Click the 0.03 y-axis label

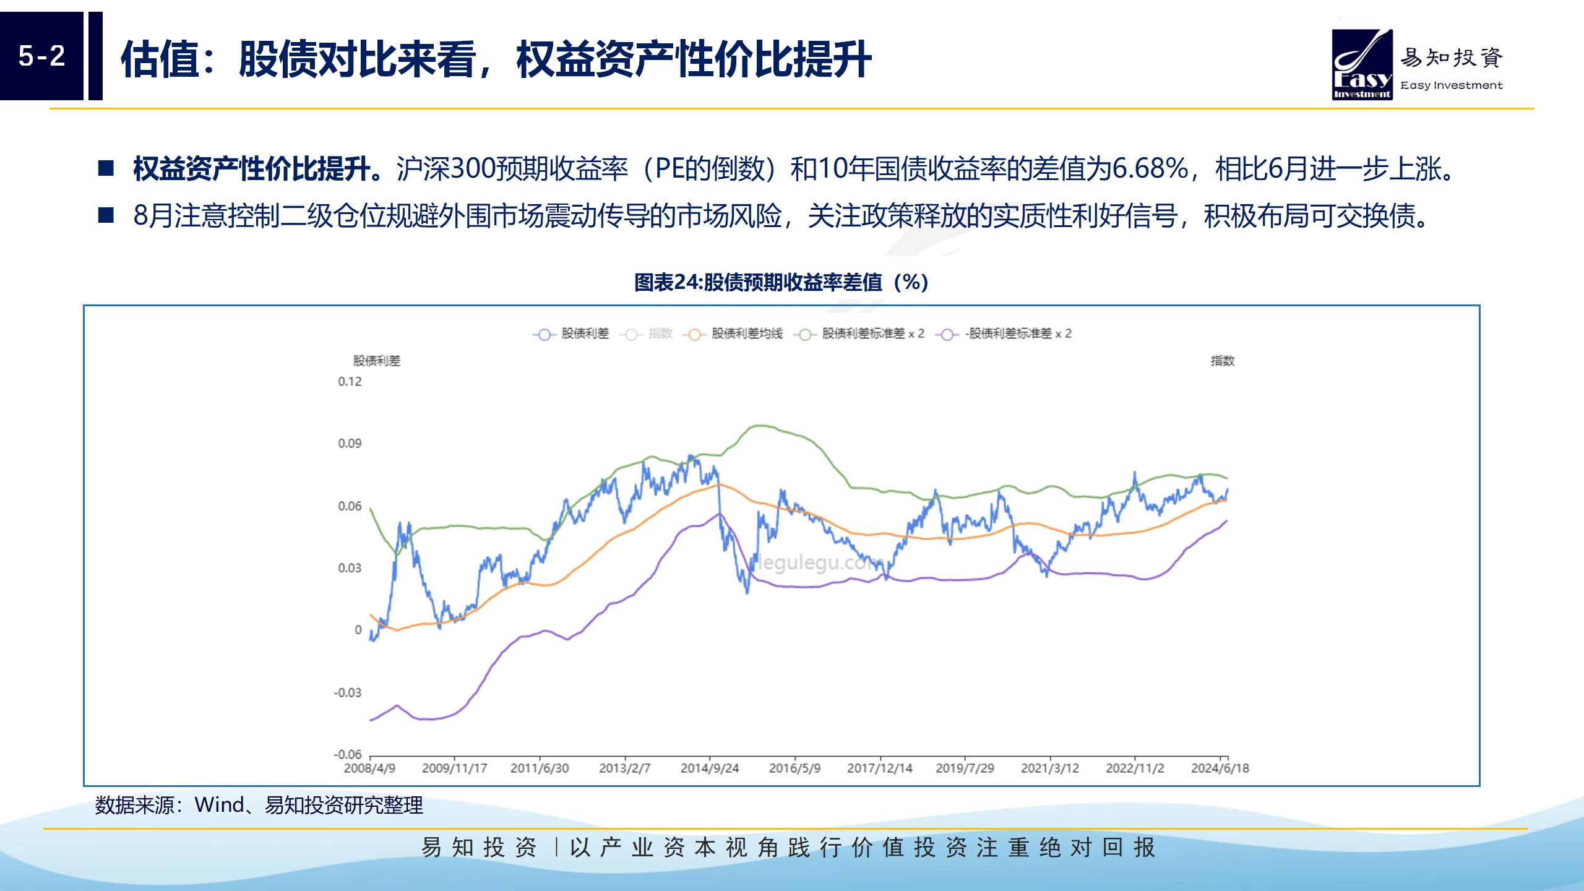click(x=350, y=568)
